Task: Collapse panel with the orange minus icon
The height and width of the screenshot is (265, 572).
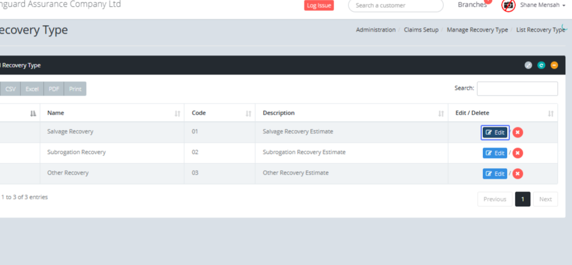Action: [554, 65]
